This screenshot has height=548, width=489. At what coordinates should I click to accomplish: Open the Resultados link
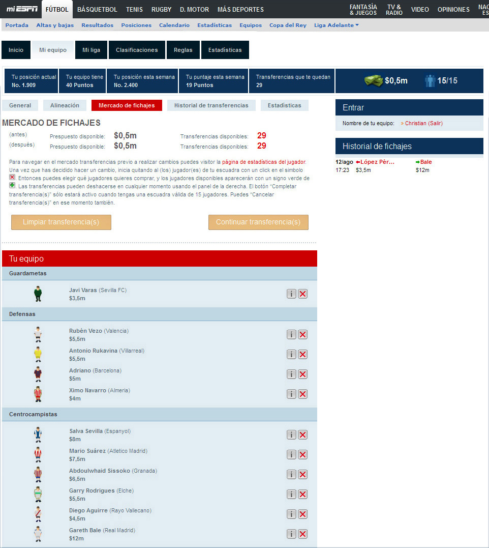coord(98,25)
